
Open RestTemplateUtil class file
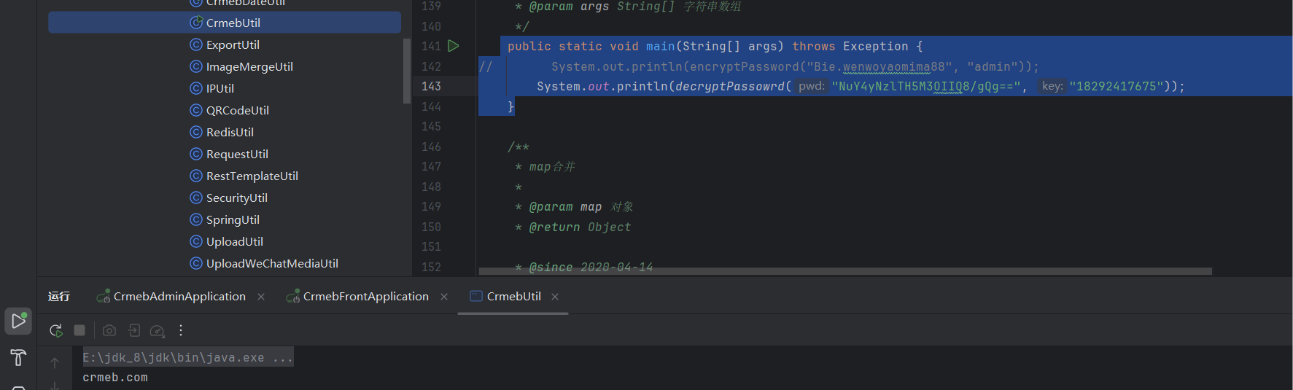(x=252, y=176)
